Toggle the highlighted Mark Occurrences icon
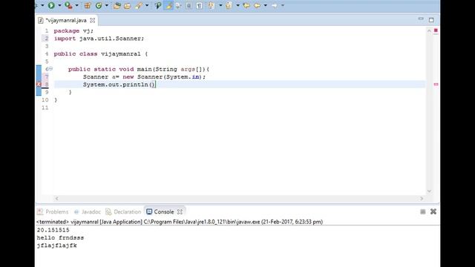 [168, 5]
